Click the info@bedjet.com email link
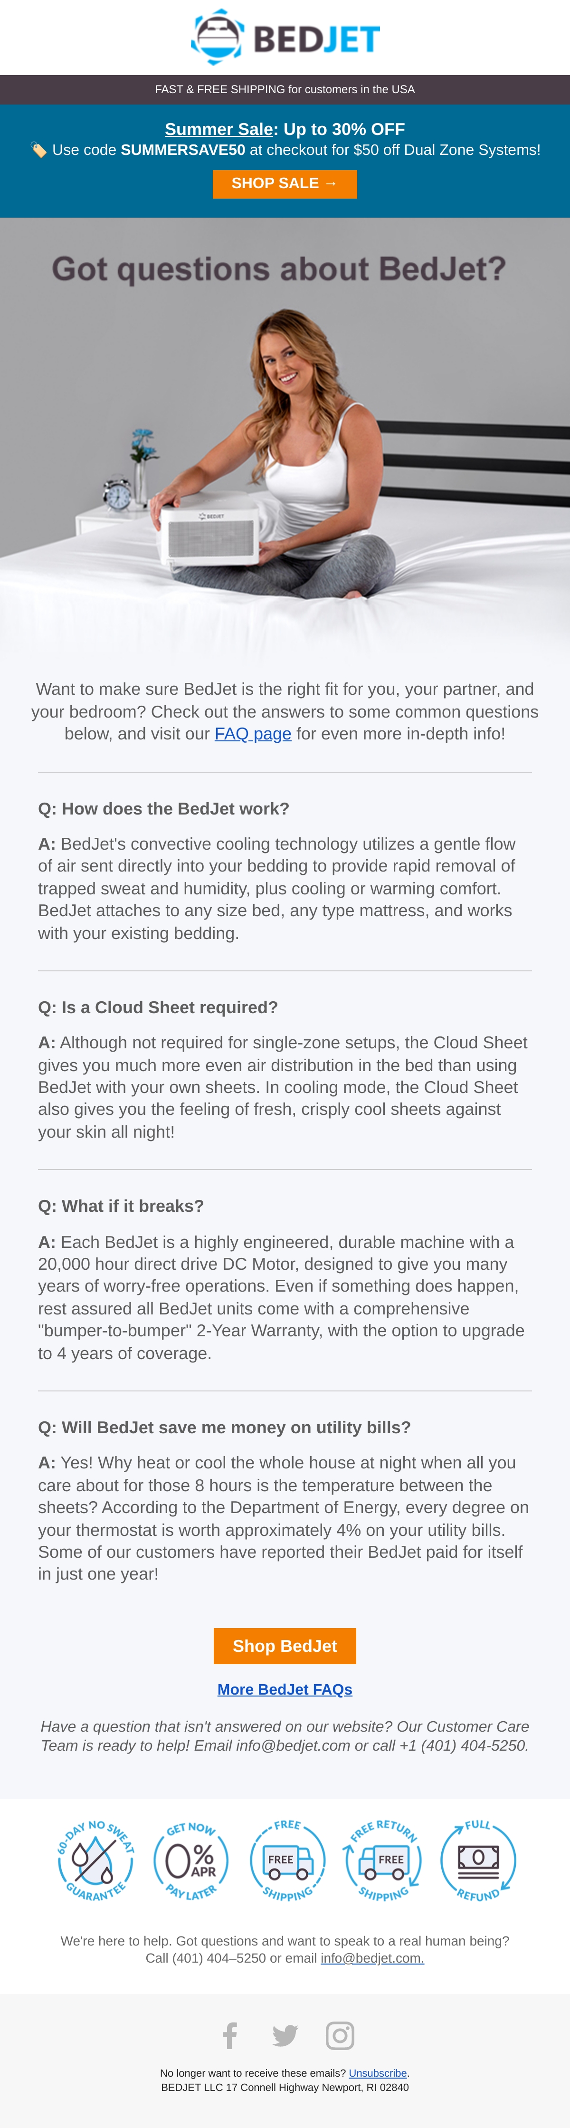570x2128 pixels. click(372, 1958)
